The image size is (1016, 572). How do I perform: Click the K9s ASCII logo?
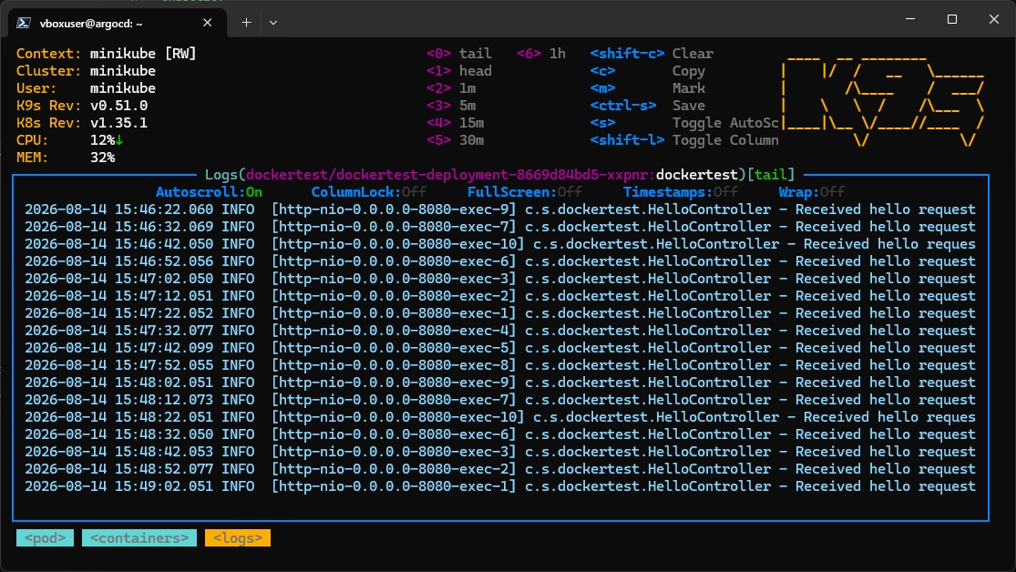pyautogui.click(x=883, y=101)
